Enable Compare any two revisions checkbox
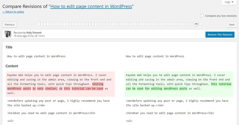The height and width of the screenshot is (125, 239). [x=202, y=16]
